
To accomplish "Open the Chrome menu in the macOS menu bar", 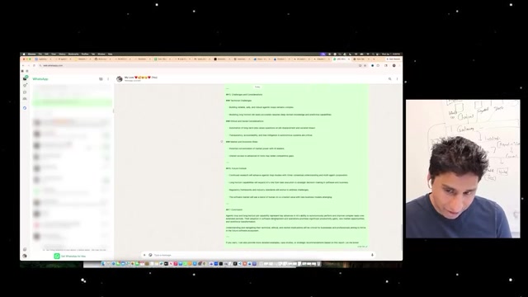I will point(31,54).
